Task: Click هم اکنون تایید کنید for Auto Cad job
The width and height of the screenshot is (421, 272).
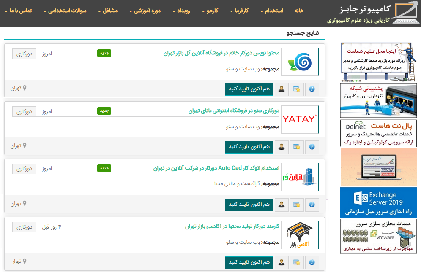Action: (249, 205)
